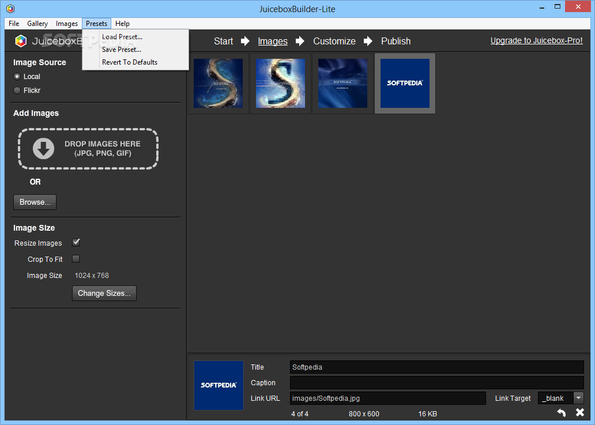Open the Upgrade to Juicebox-Pro link

[536, 40]
